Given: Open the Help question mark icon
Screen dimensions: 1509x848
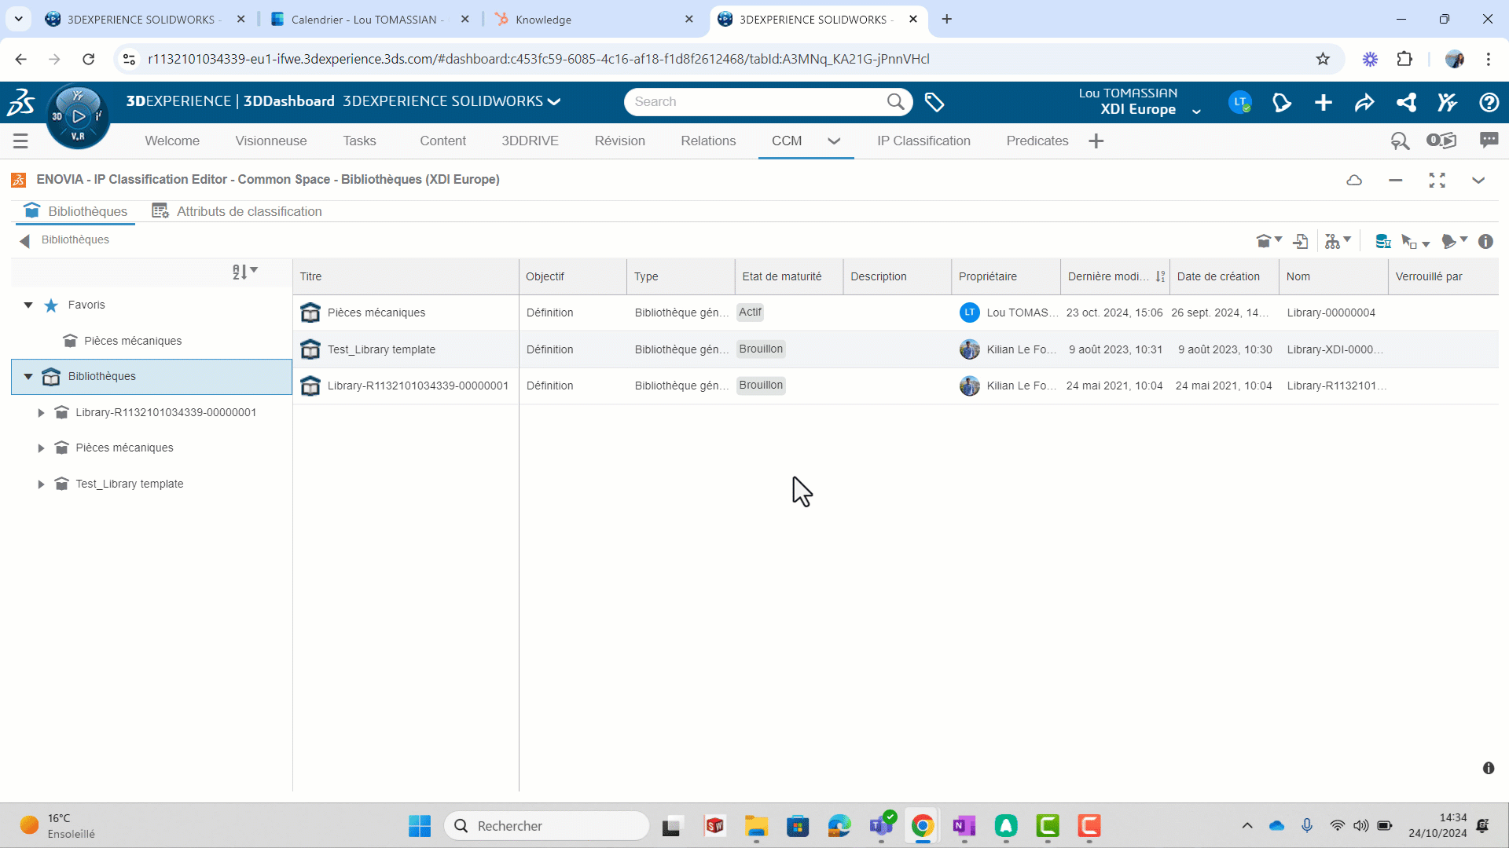Looking at the screenshot, I should (1489, 102).
